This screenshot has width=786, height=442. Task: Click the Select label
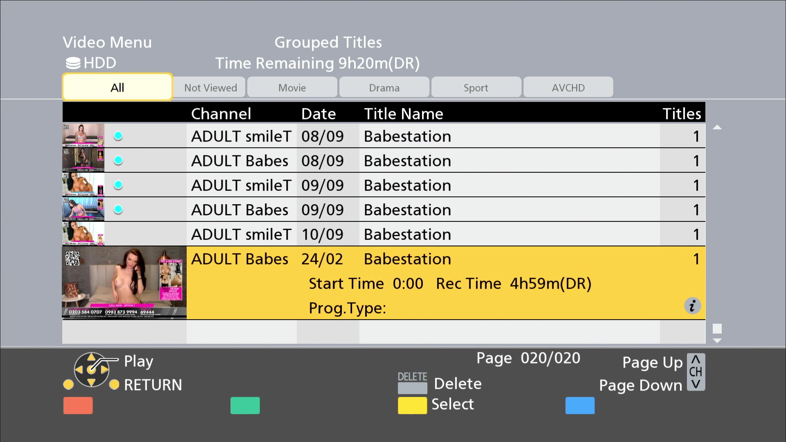tap(453, 404)
